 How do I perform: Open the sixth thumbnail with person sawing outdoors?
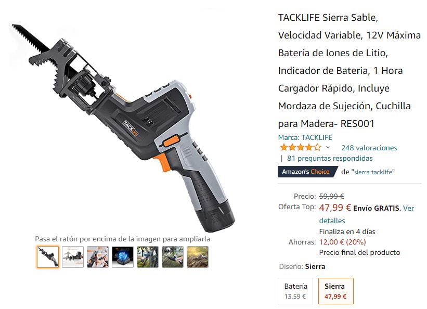click(173, 257)
